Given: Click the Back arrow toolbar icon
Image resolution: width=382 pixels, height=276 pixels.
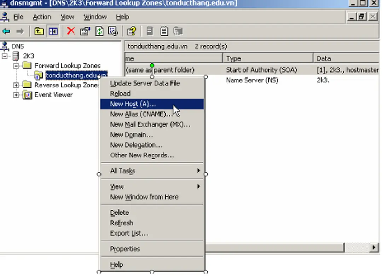Looking at the screenshot, I should click(x=6, y=31).
